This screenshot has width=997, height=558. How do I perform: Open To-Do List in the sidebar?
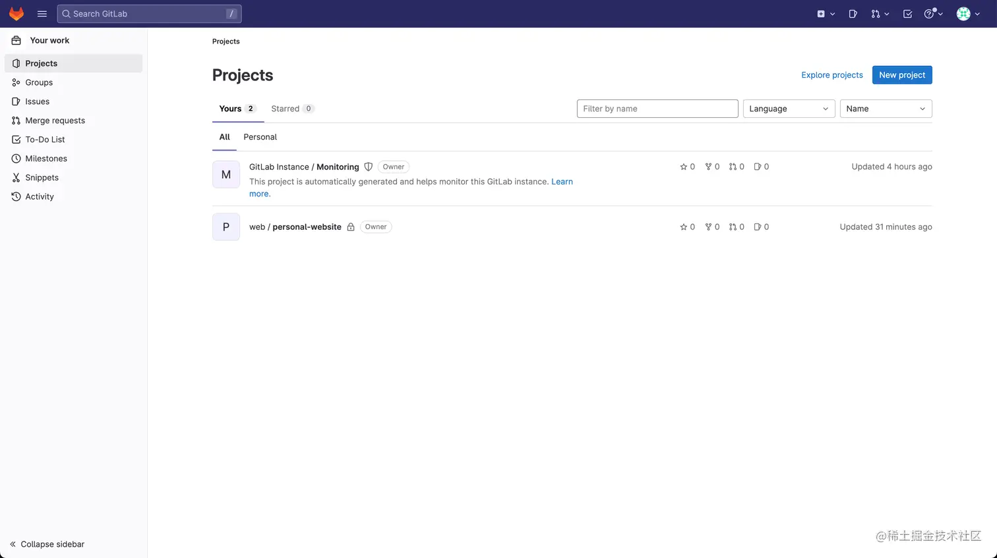tap(73, 140)
